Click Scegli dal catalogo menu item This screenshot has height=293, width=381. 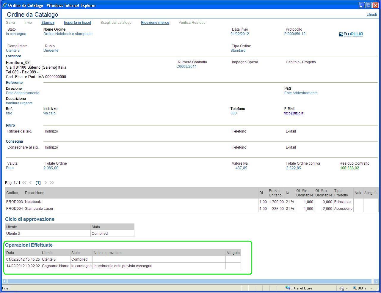[x=116, y=23]
